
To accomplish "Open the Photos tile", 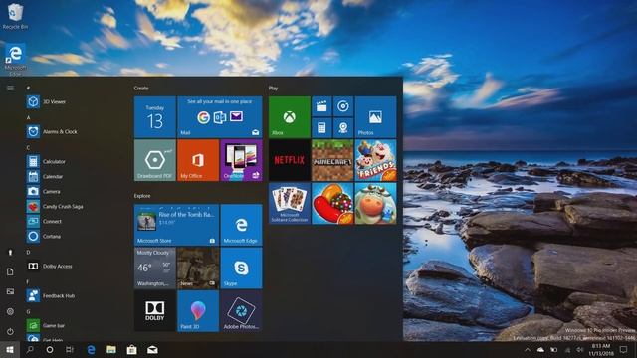I will 375,117.
